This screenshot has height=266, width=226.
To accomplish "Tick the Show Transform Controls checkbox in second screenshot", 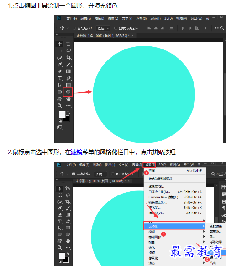I will tap(113, 174).
